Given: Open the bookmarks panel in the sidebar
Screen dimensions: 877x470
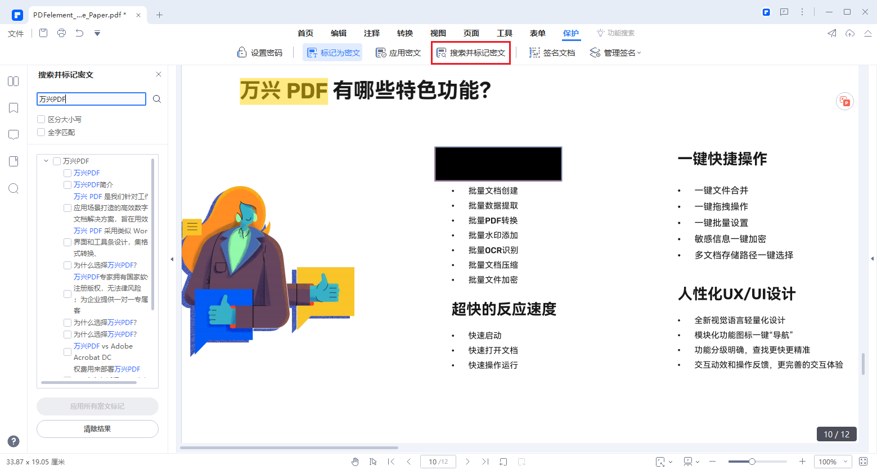Looking at the screenshot, I should [13, 108].
